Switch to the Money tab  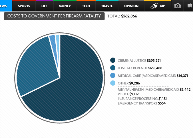pos(65,6)
